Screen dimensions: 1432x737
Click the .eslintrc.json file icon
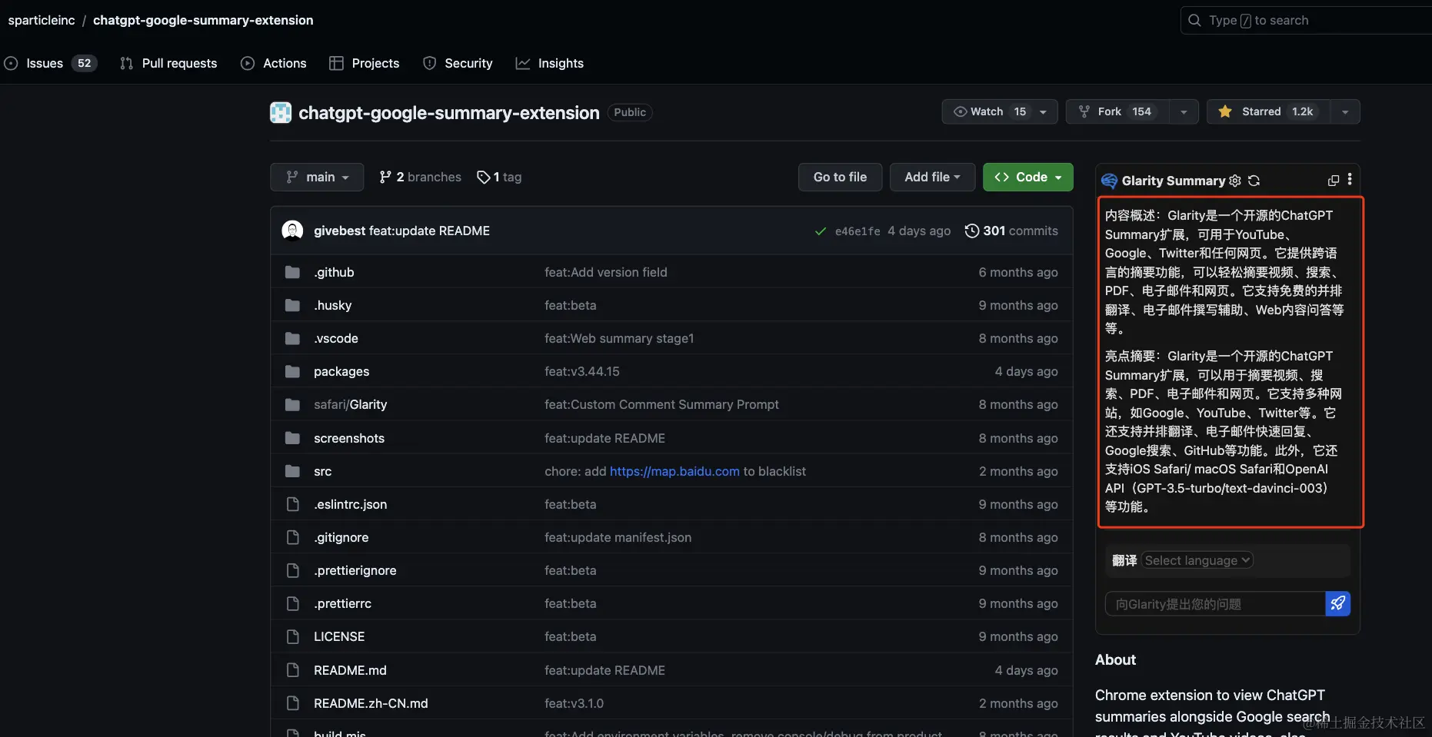[x=292, y=504]
